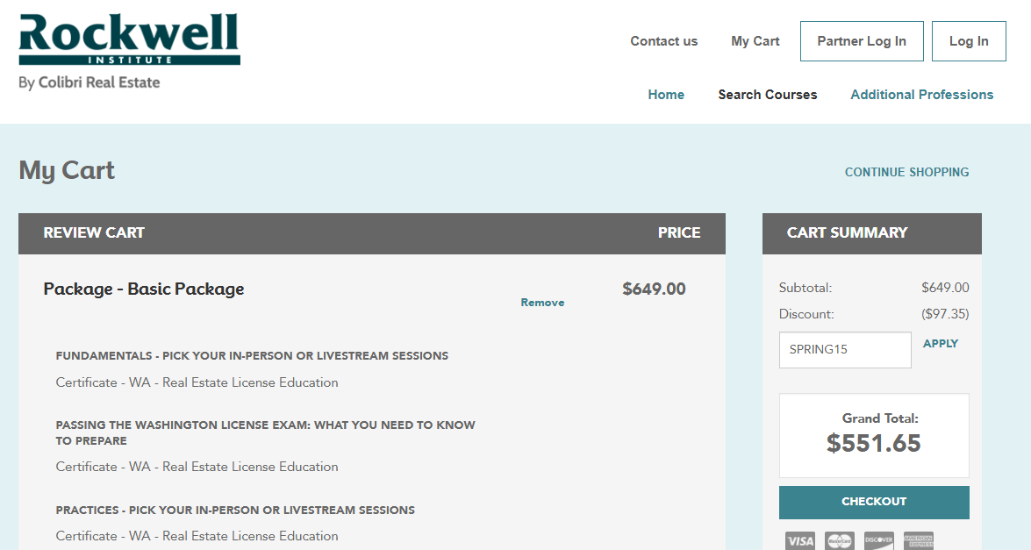Open Certificate link under Fundamentals course
This screenshot has width=1031, height=550.
(196, 382)
